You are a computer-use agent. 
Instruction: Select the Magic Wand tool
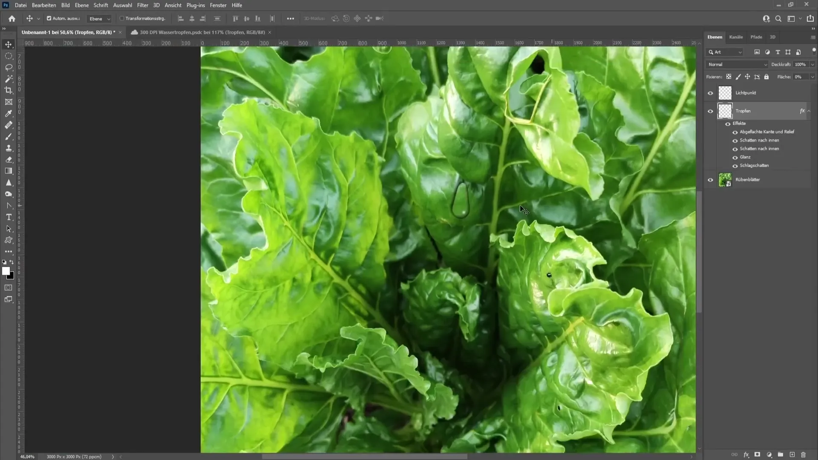[9, 79]
